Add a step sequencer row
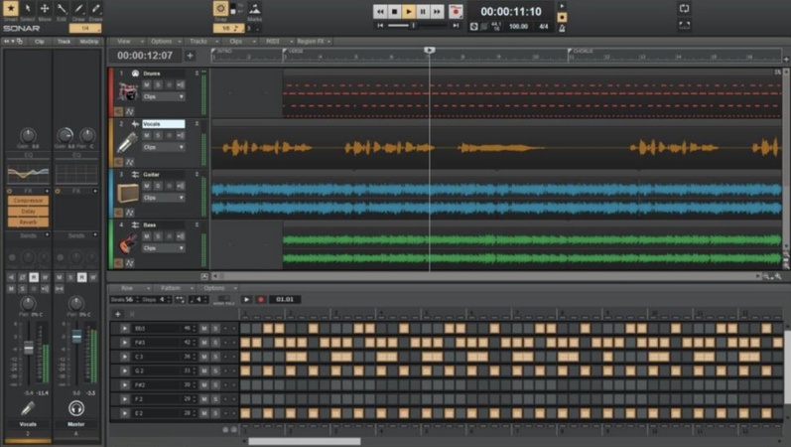791x447 pixels. pos(118,314)
